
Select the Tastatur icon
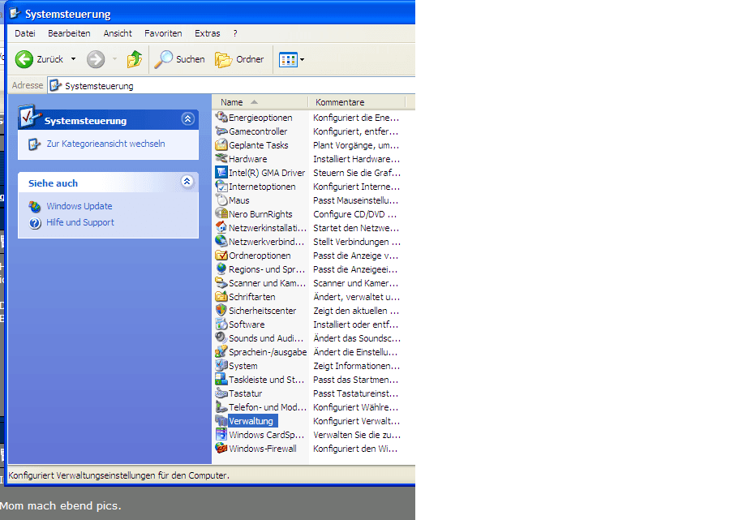(221, 393)
